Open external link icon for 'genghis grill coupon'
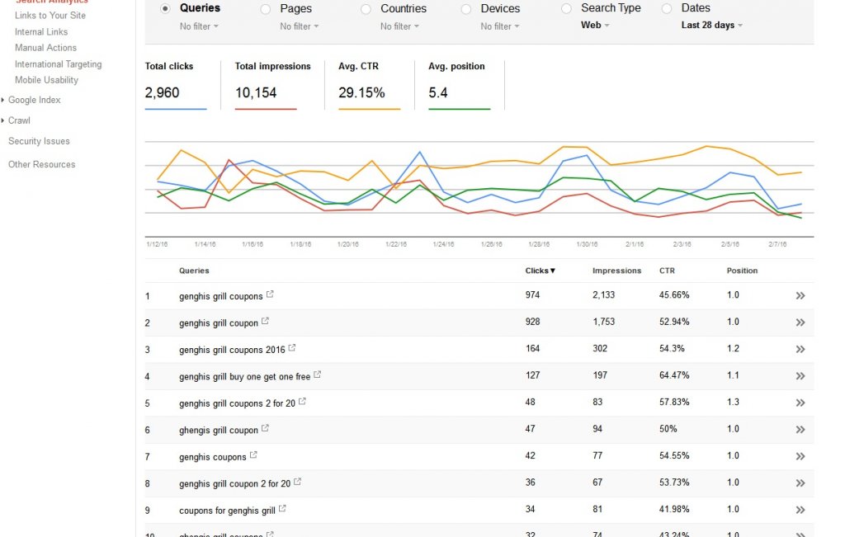 pyautogui.click(x=265, y=321)
